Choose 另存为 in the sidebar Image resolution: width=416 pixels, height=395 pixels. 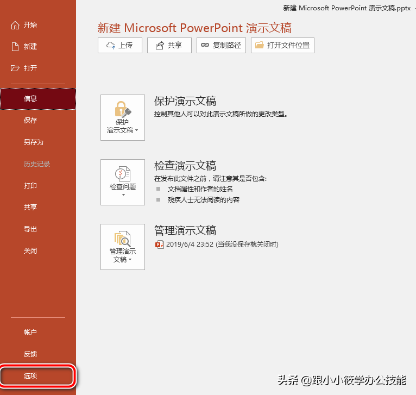pyautogui.click(x=38, y=142)
